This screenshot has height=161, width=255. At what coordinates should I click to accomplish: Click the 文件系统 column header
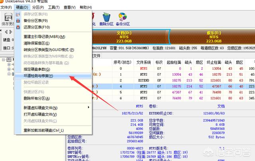(143, 63)
